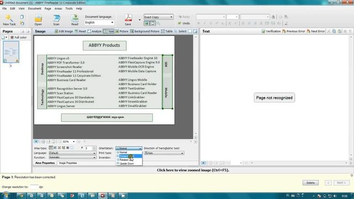
Task: Open the Function Automatic dropdown
Action: (x=72, y=158)
